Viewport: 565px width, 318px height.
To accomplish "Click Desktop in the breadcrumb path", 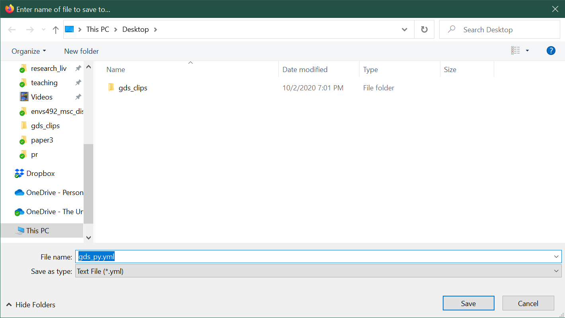I will (135, 29).
